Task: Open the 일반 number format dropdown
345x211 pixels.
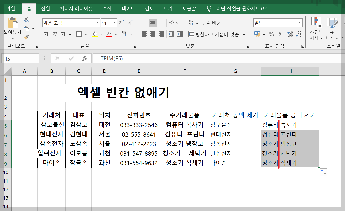Action: click(300, 22)
